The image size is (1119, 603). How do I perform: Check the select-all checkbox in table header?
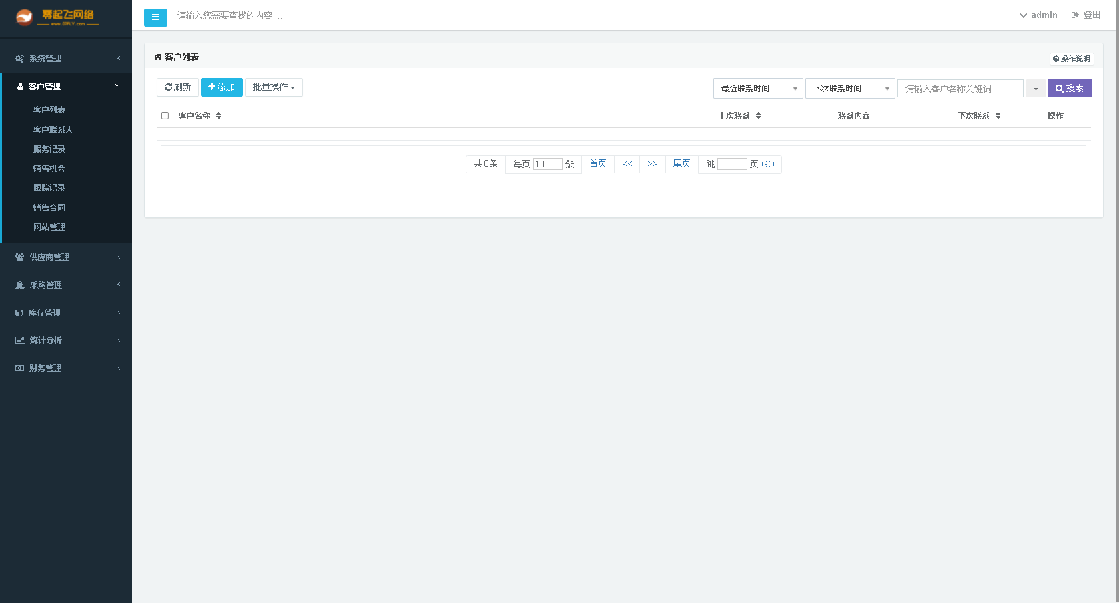pyautogui.click(x=165, y=116)
